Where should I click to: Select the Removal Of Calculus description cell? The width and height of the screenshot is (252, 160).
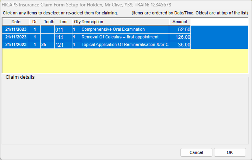(x=125, y=37)
